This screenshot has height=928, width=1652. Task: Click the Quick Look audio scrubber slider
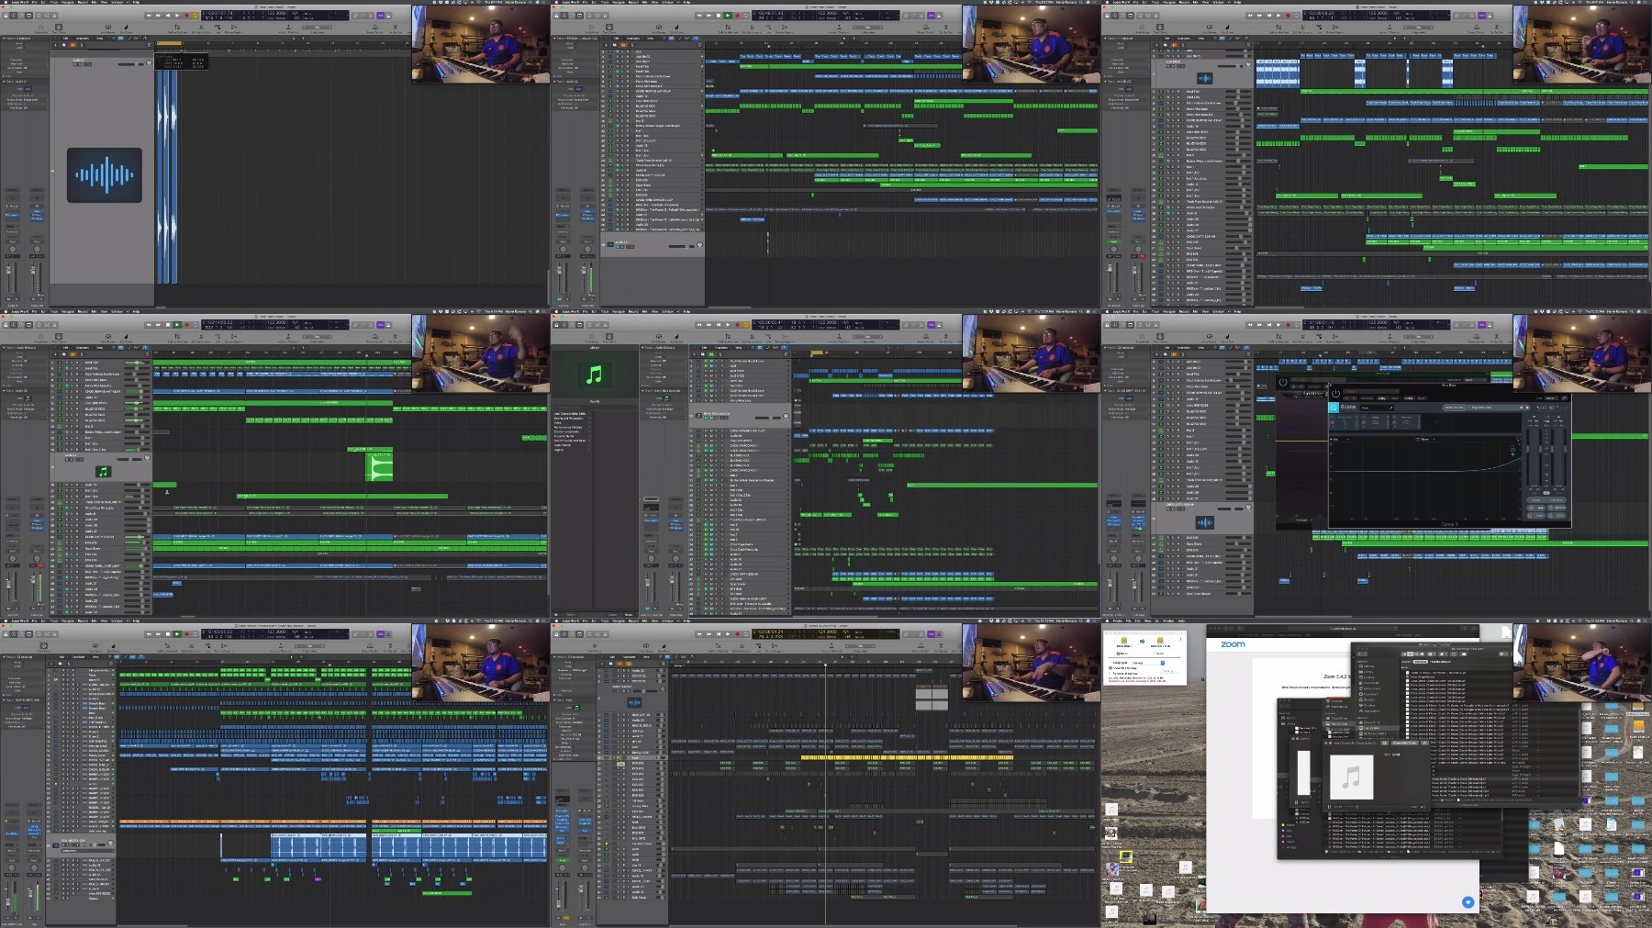[x=1377, y=807]
